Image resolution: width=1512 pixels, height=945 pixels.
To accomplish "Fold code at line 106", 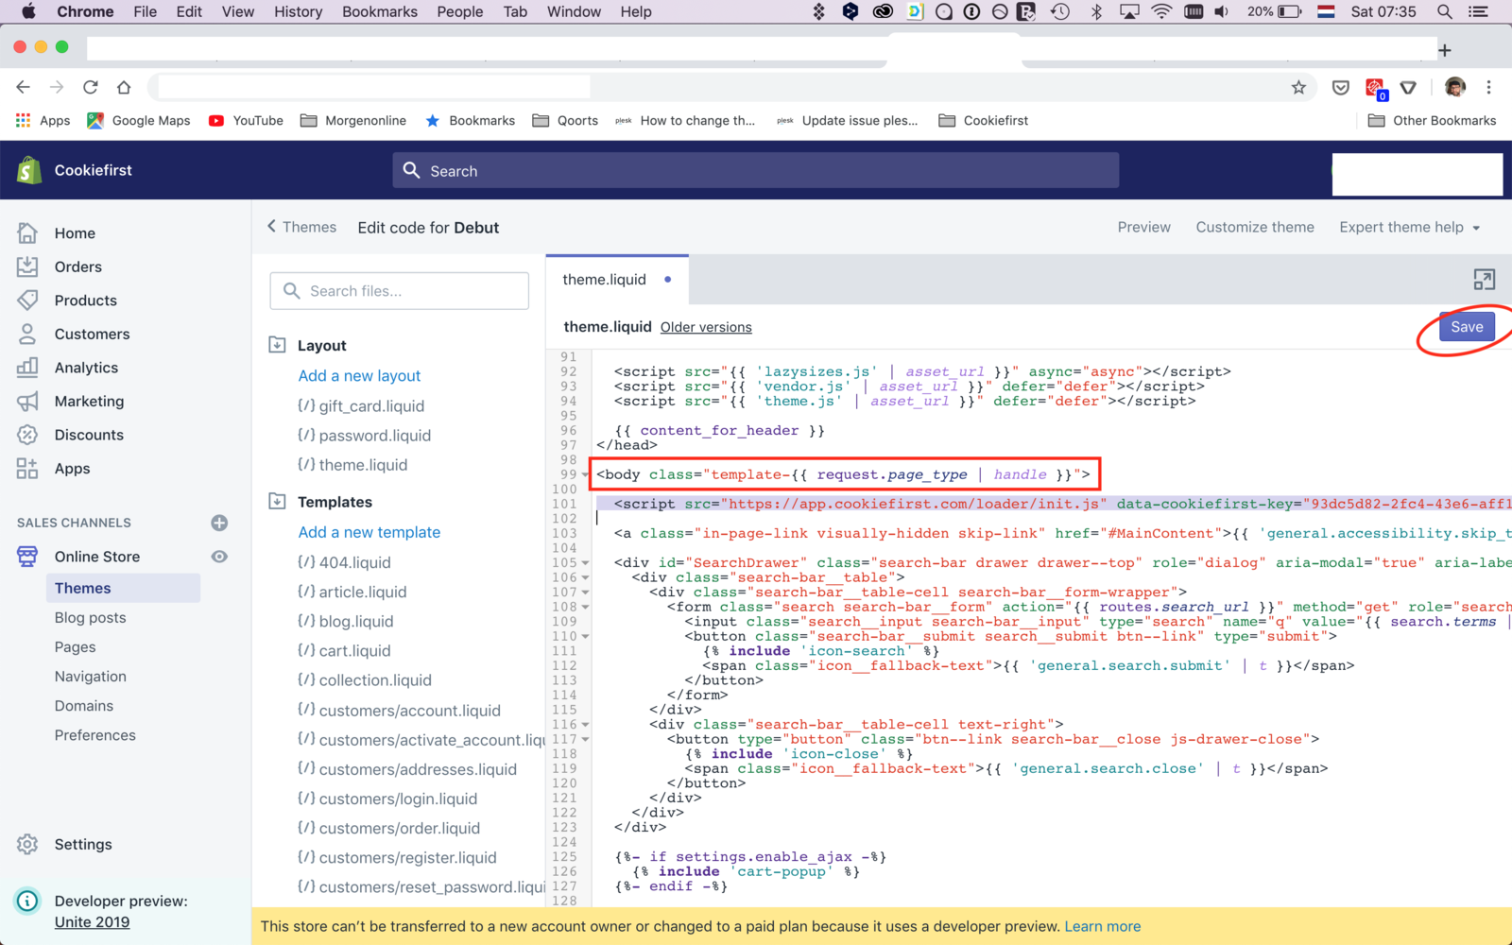I will [586, 577].
